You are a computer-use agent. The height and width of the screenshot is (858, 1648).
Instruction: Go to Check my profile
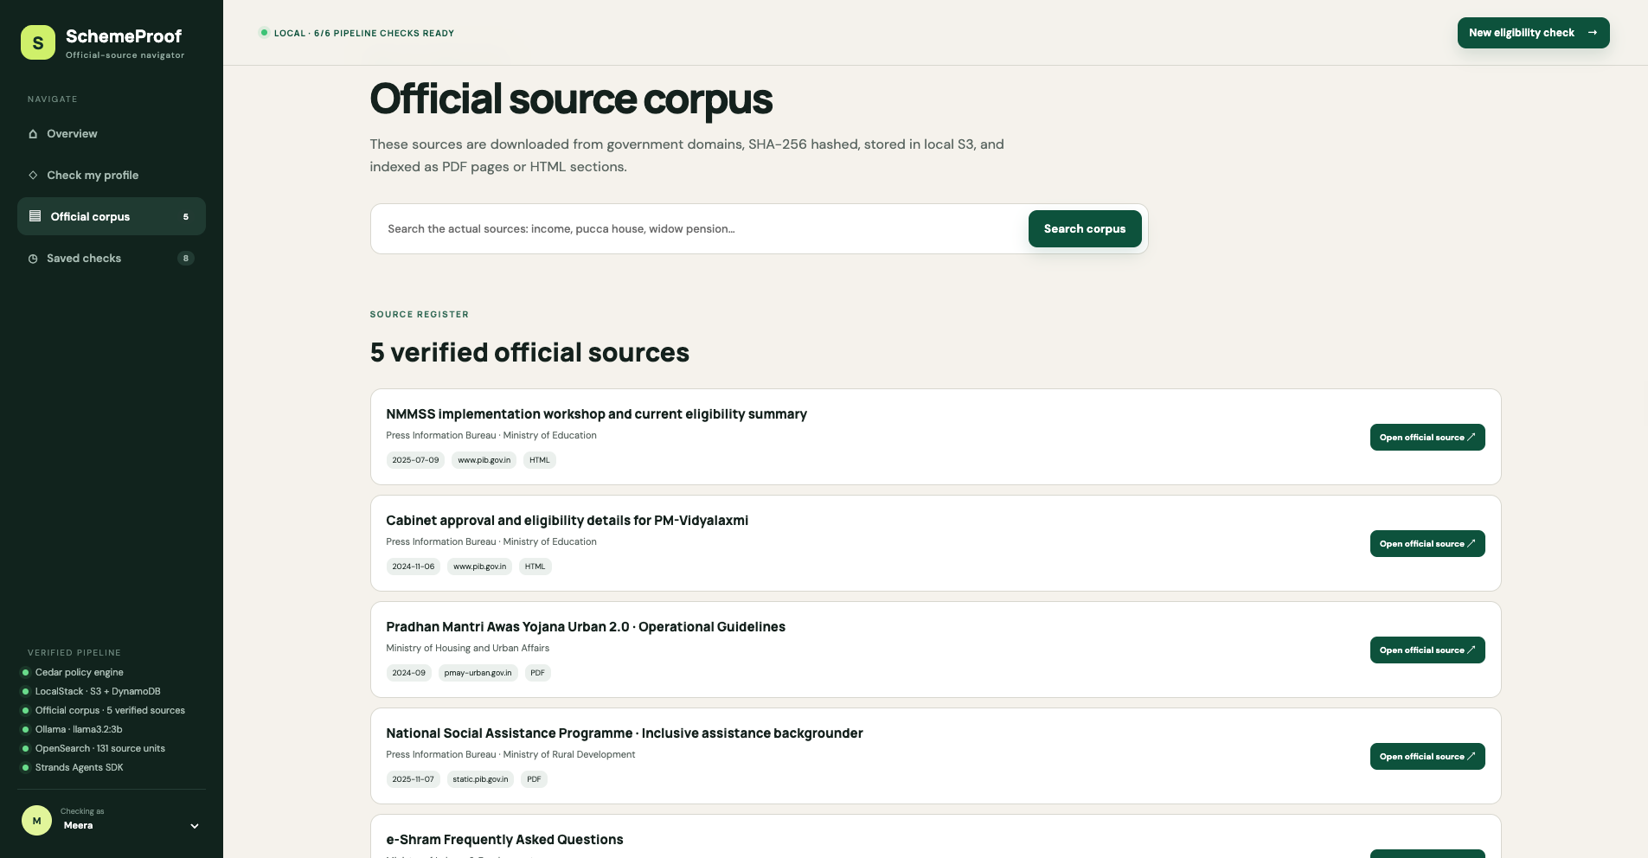pyautogui.click(x=112, y=176)
